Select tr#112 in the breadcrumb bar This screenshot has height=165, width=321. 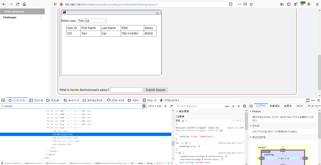coord(160,163)
